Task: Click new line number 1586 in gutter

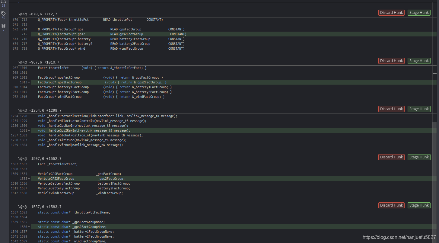Action: click(24, 227)
